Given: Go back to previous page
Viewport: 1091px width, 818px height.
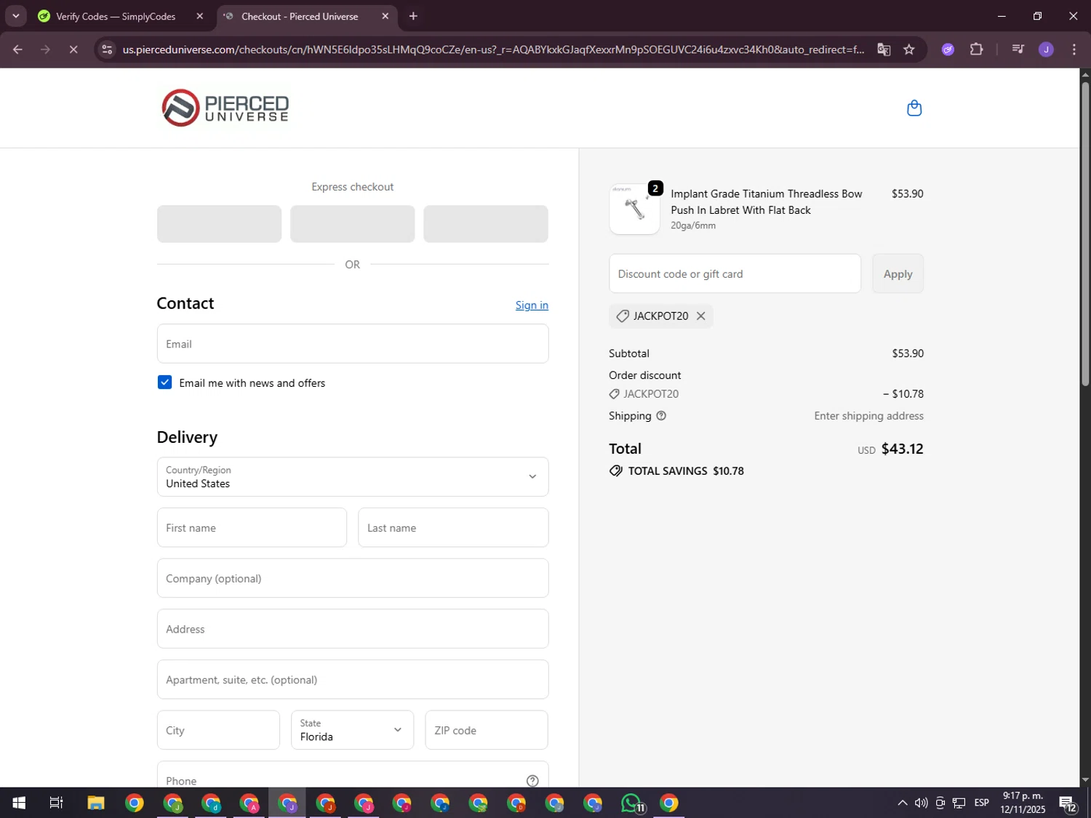Looking at the screenshot, I should point(17,49).
